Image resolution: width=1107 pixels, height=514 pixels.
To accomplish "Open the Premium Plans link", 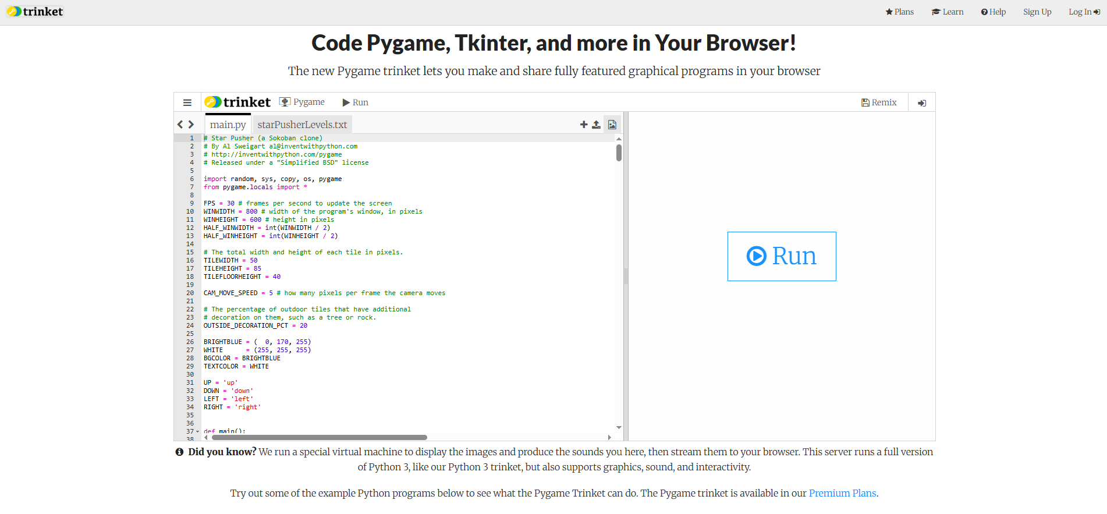I will tap(842, 493).
